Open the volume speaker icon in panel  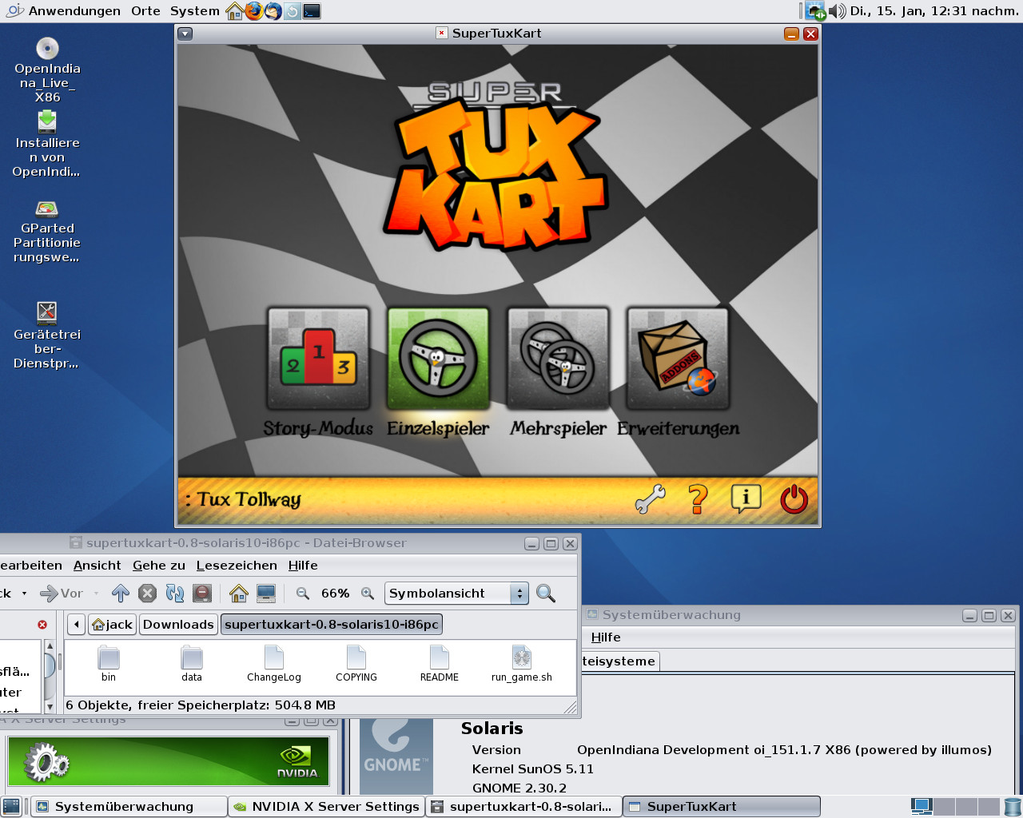[x=837, y=11]
